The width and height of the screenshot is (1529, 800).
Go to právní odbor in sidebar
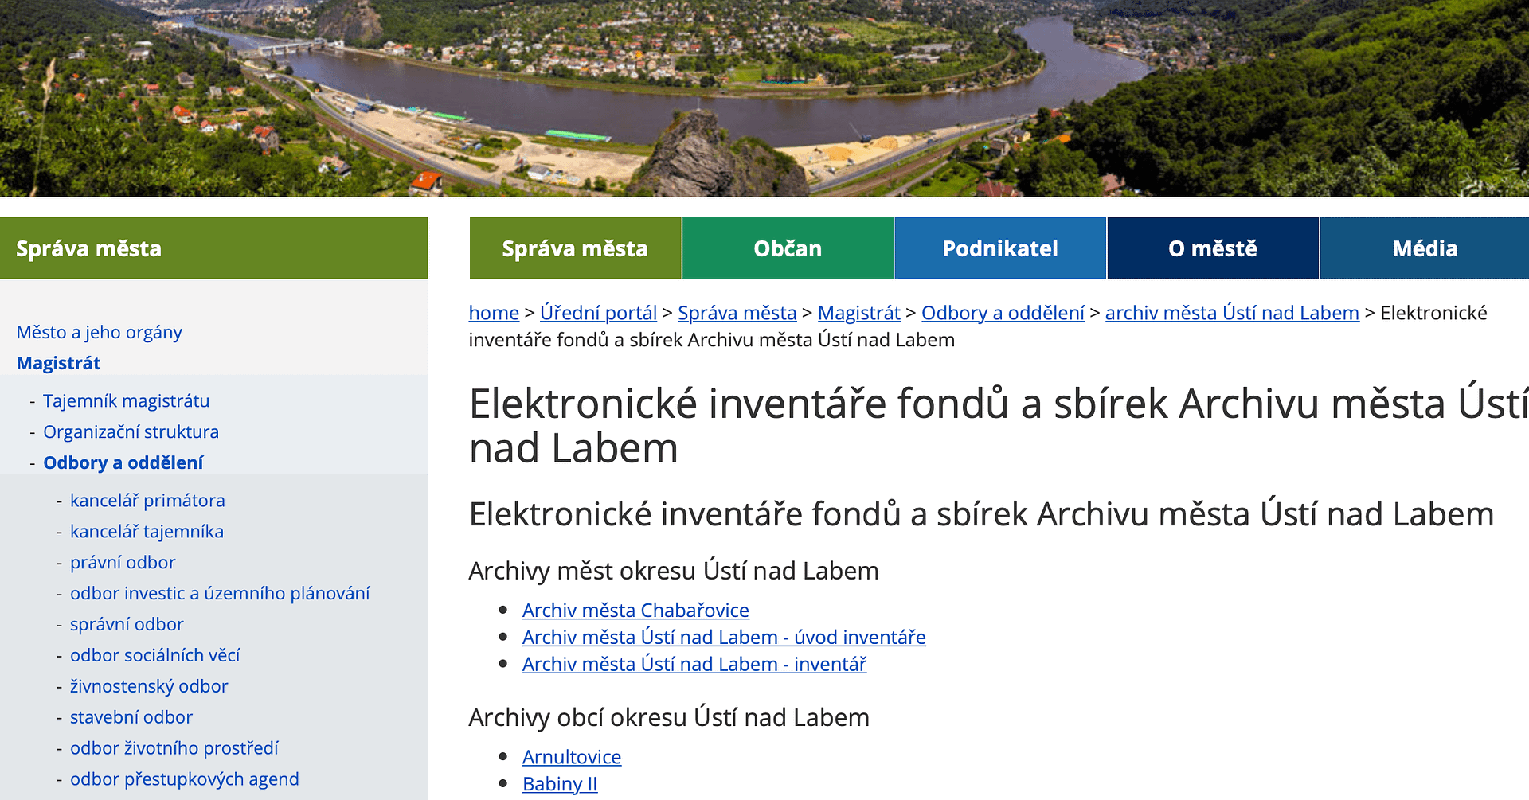click(x=123, y=562)
